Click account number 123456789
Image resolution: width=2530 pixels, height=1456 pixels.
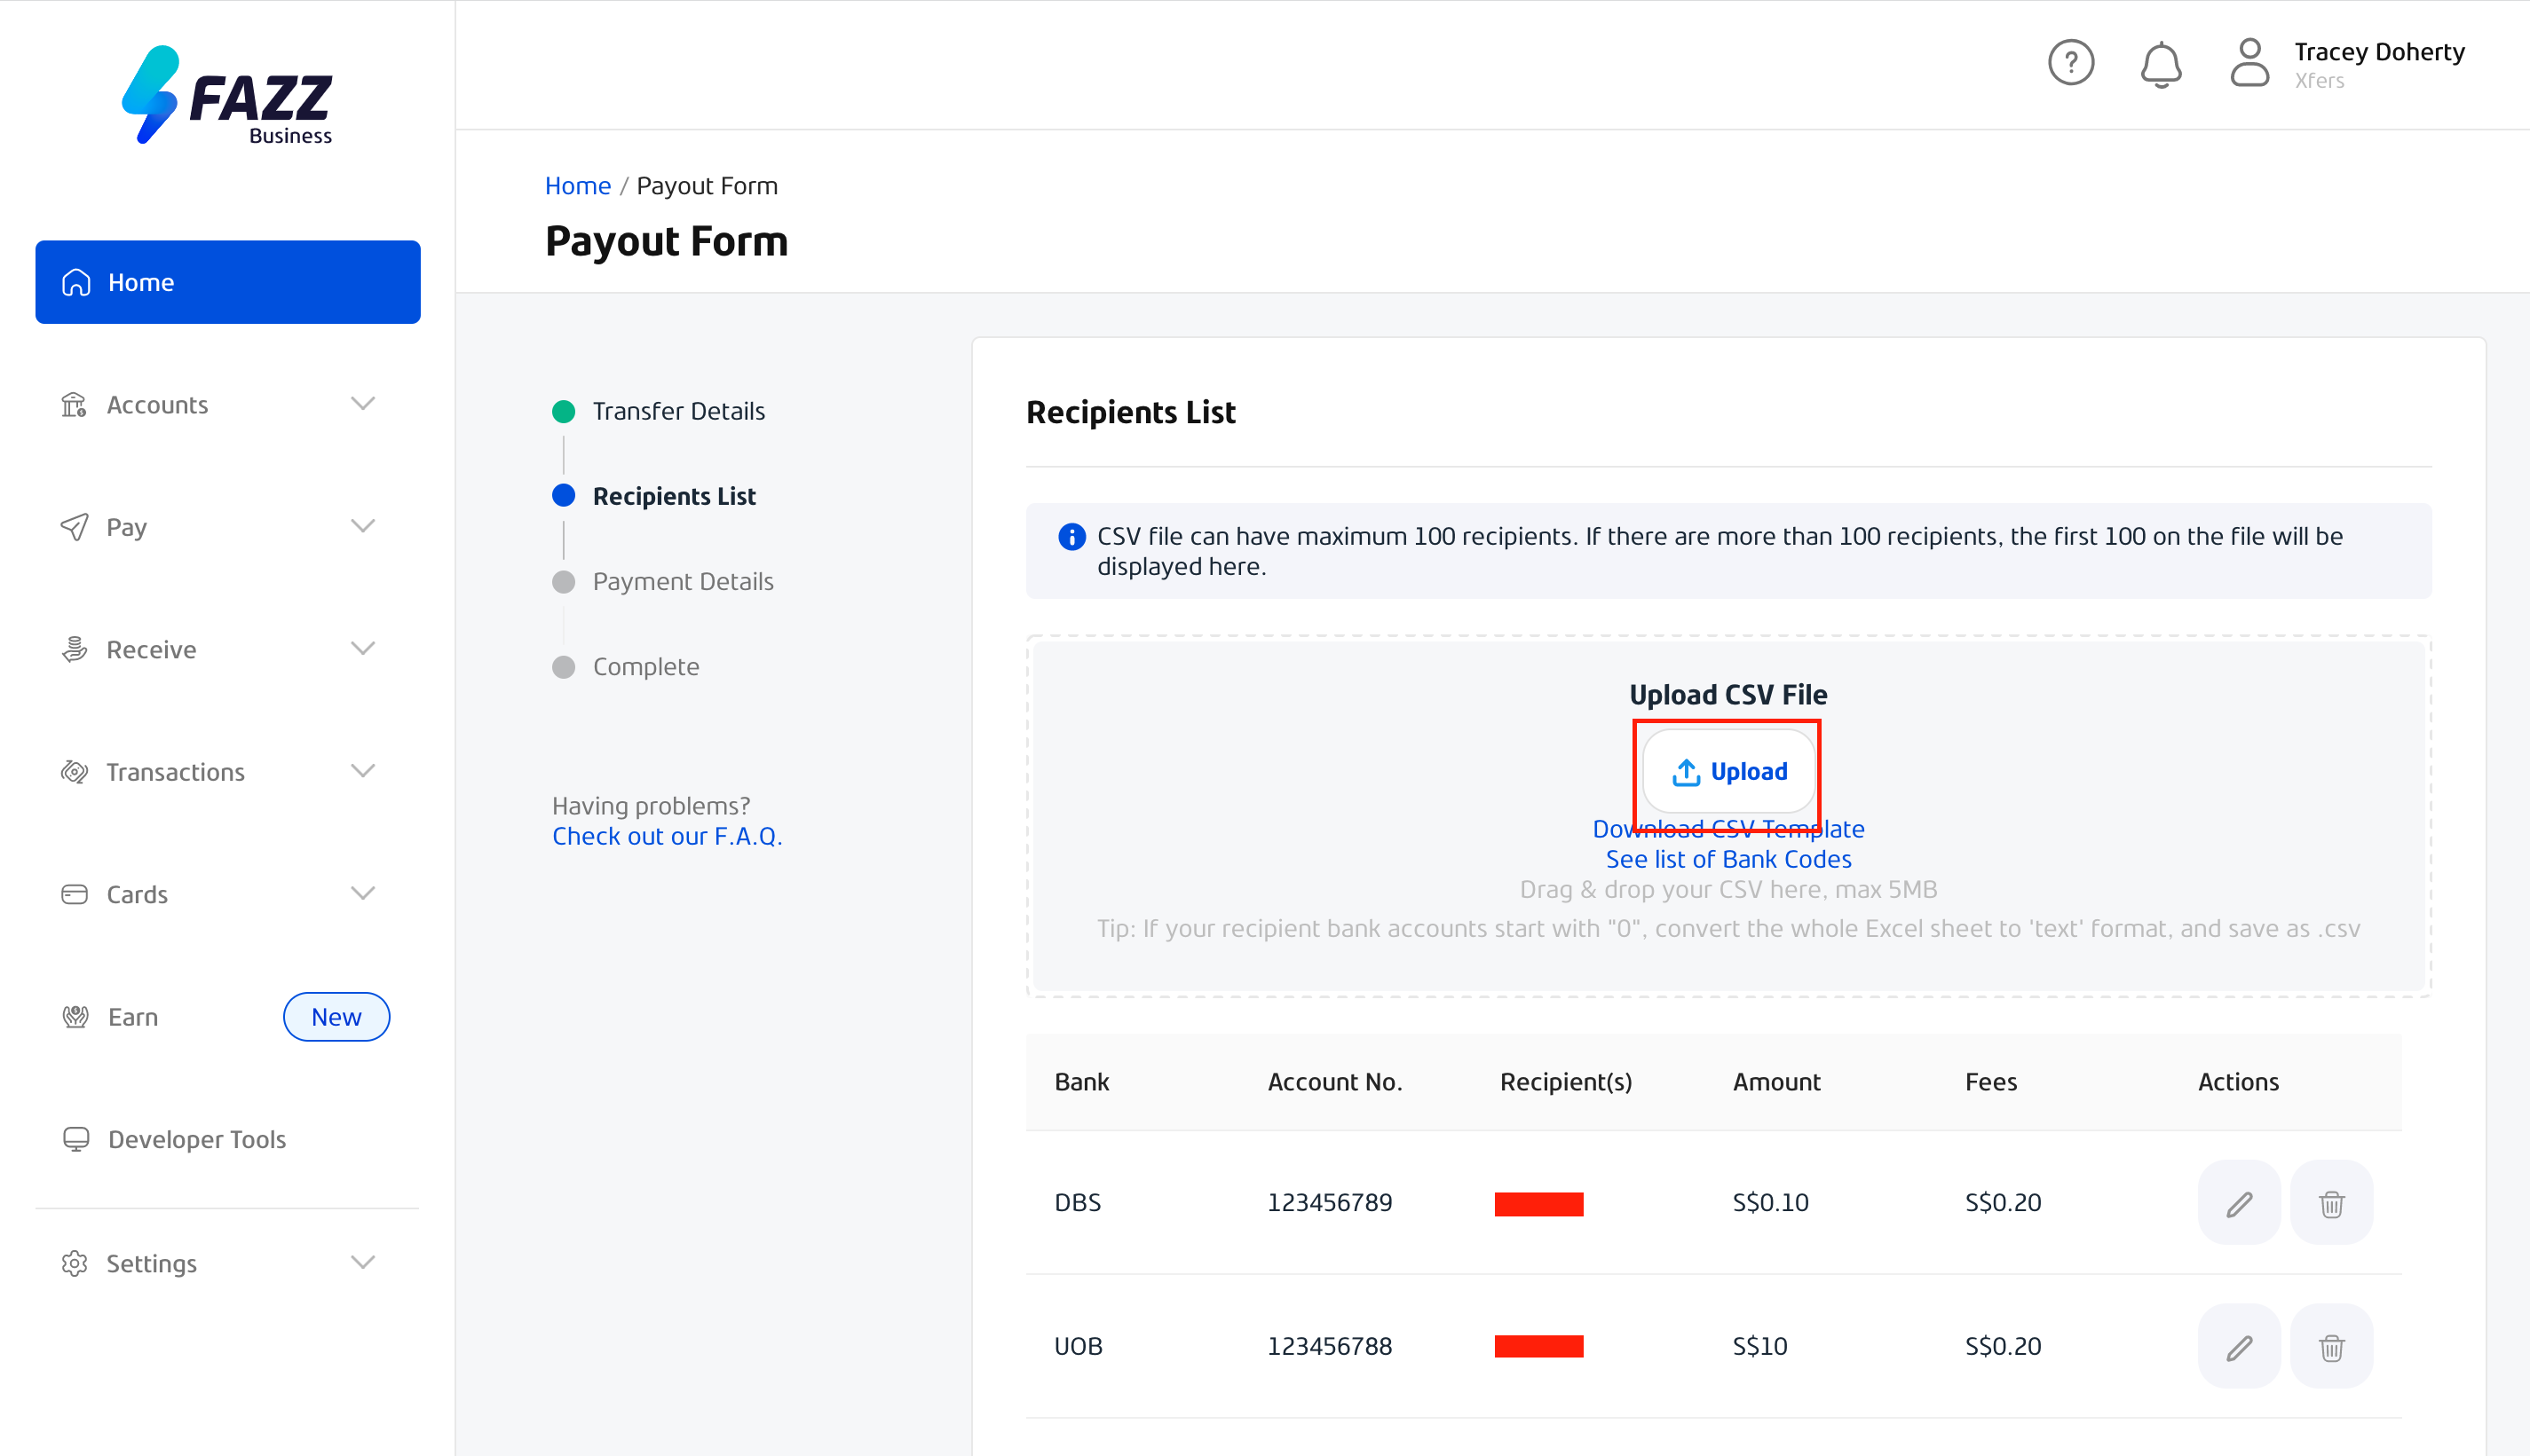[1330, 1203]
